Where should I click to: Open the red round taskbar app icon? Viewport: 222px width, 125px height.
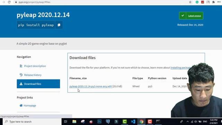click(91, 122)
